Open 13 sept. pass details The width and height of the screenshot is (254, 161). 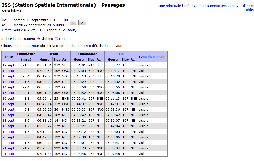coord(9,76)
